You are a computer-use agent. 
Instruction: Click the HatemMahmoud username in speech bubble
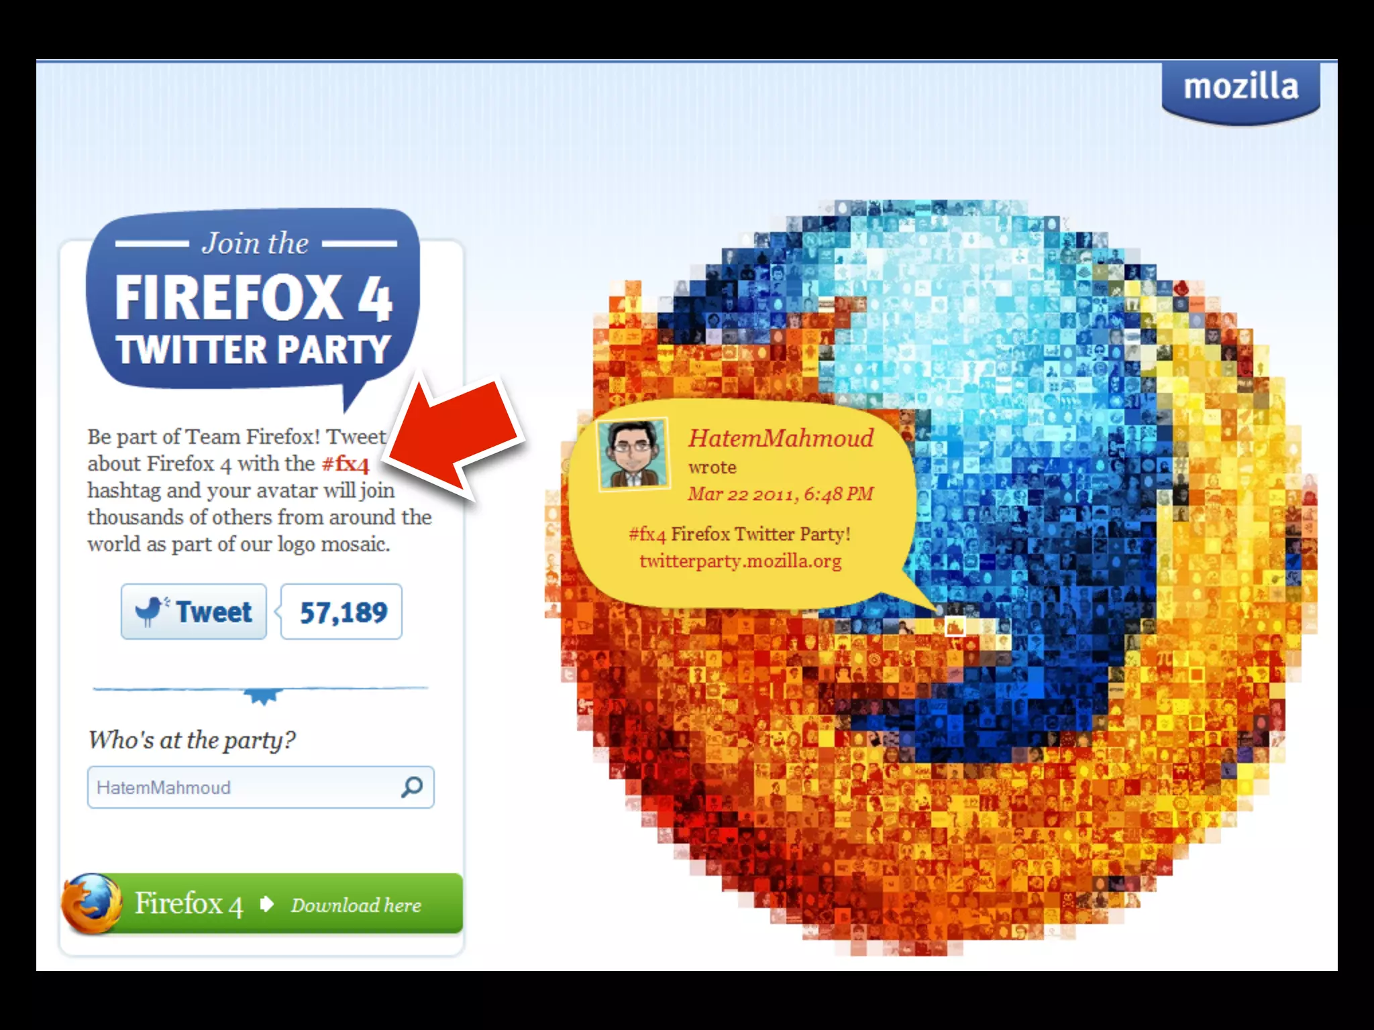click(780, 438)
